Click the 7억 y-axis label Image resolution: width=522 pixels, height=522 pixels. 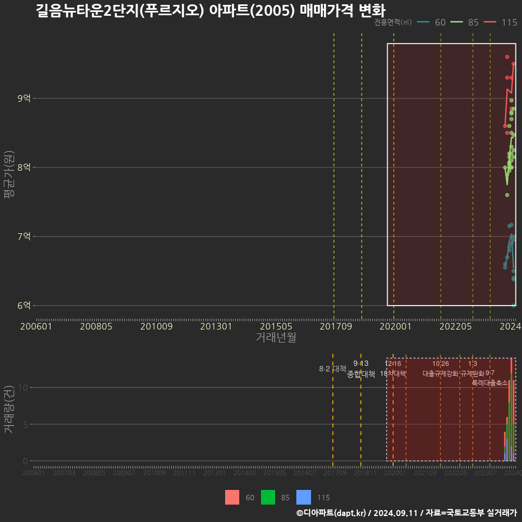pos(24,237)
